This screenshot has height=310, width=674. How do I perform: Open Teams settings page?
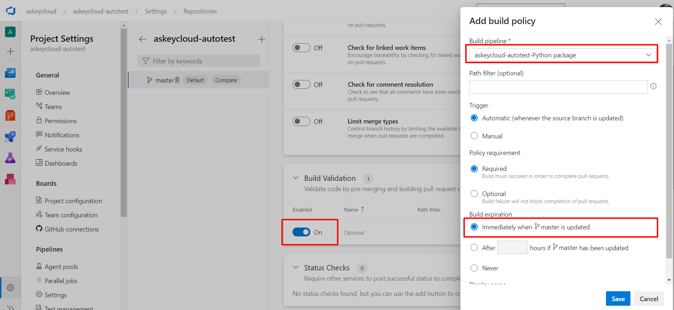[53, 107]
